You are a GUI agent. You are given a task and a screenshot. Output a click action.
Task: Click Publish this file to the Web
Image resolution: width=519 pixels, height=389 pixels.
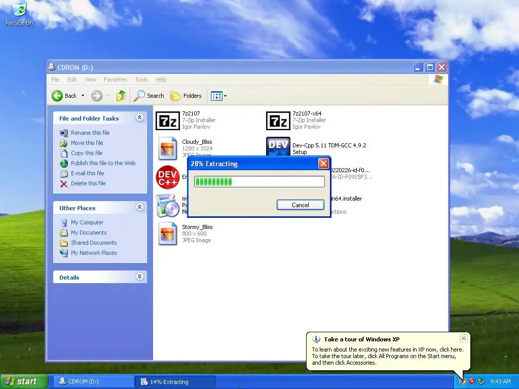(x=103, y=163)
